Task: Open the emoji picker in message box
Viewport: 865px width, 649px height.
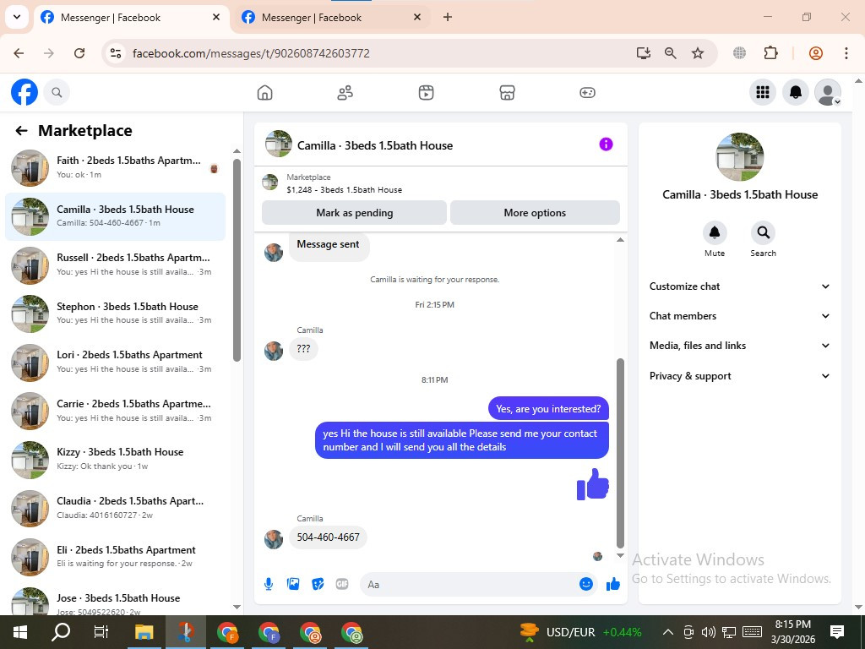Action: 586,584
